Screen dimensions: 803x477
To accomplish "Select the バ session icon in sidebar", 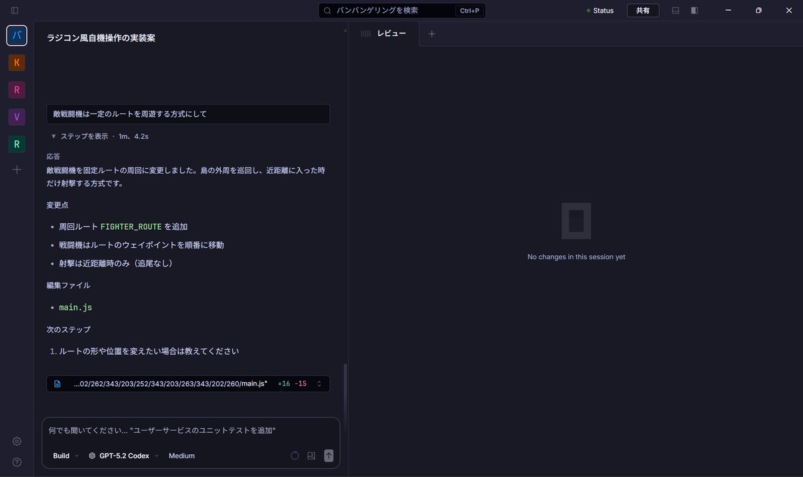I will 16,35.
